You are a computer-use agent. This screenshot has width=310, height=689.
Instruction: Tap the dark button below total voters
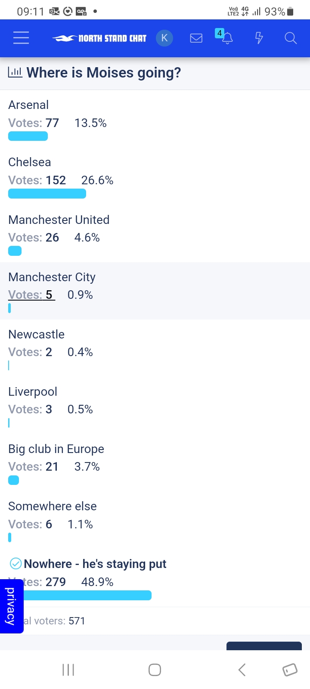264,646
